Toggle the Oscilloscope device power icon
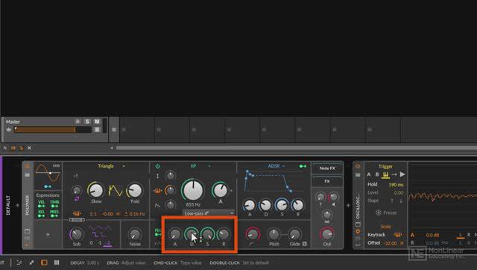 click(358, 166)
